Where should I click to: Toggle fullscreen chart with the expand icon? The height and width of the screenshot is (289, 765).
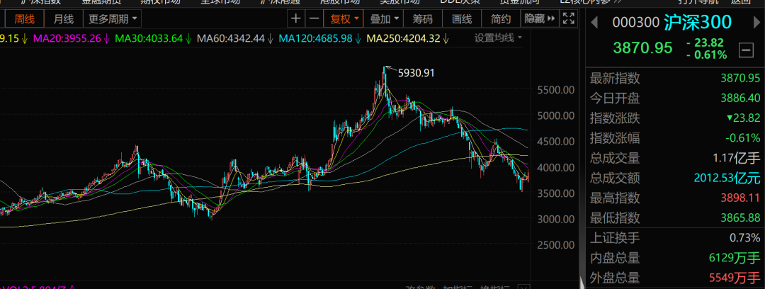tap(568, 20)
